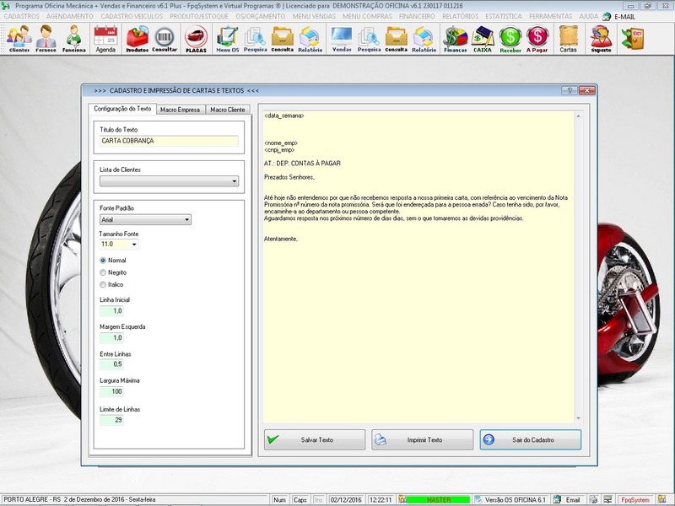Image resolution: width=675 pixels, height=506 pixels.
Task: Click the Salvar Texto button
Action: click(x=315, y=439)
